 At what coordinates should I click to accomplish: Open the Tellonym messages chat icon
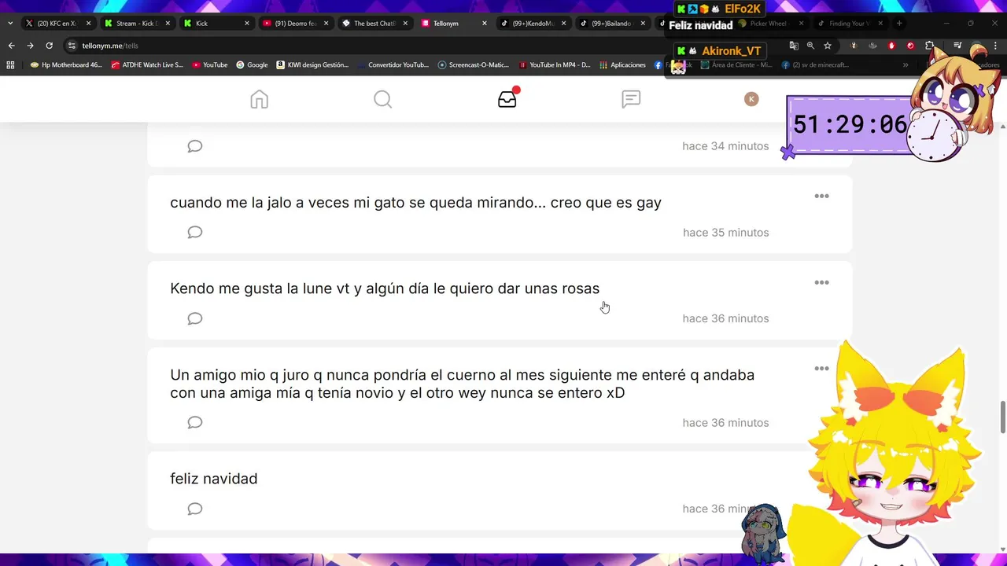point(631,99)
